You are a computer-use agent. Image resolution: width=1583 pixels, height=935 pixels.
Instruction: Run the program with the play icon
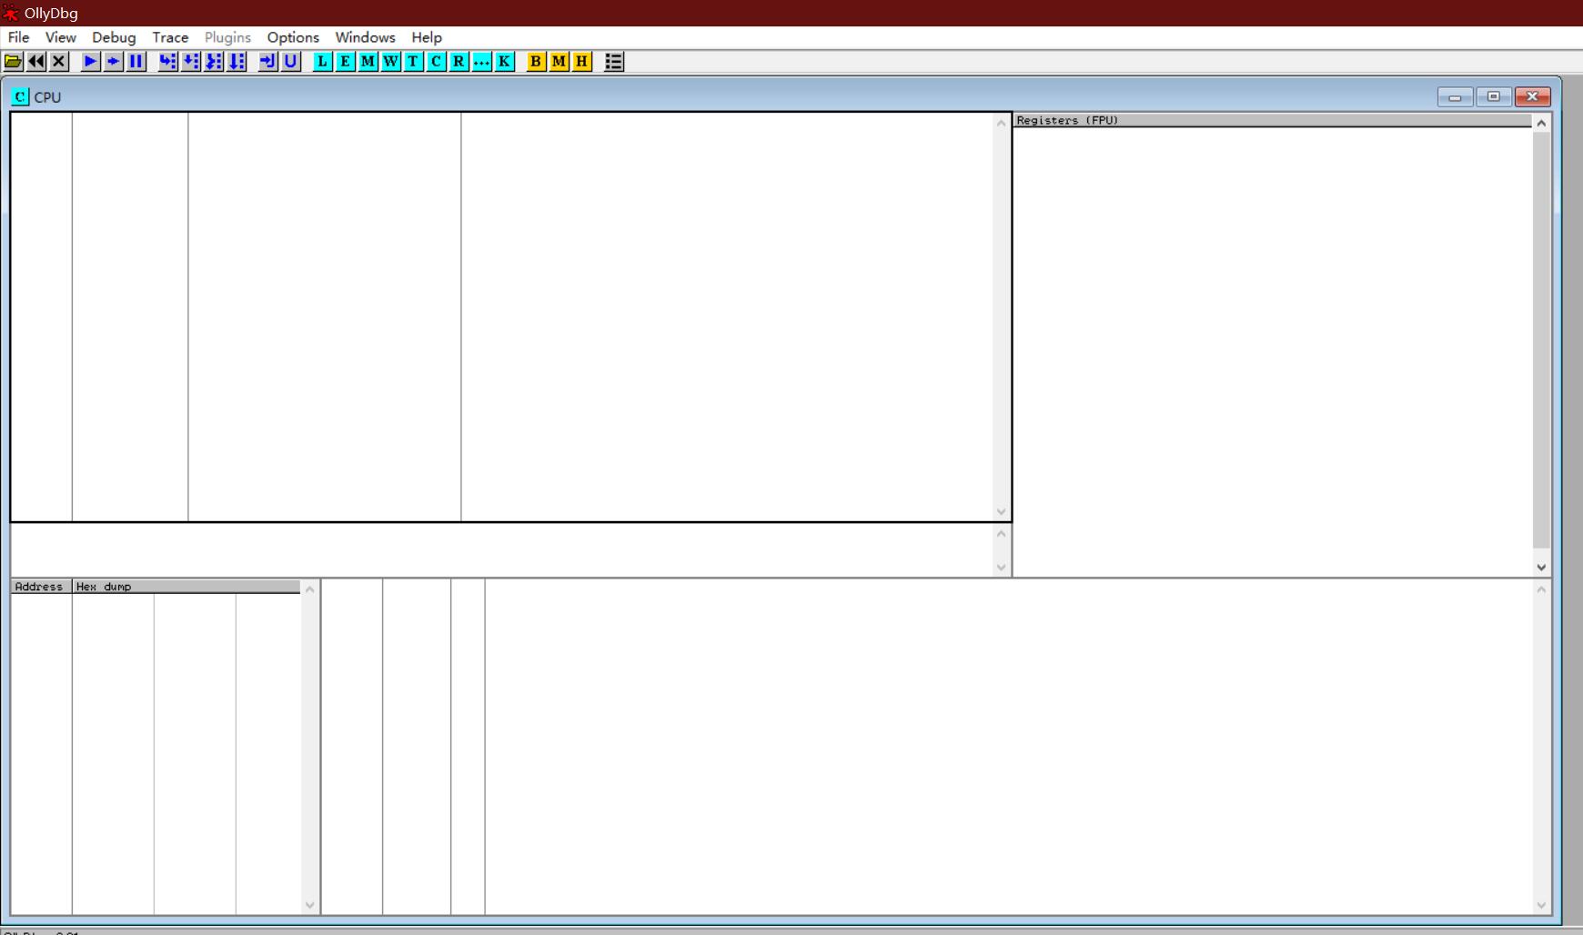[91, 62]
